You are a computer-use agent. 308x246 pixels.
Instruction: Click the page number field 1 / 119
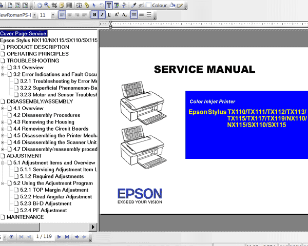pyautogui.click(x=44, y=237)
